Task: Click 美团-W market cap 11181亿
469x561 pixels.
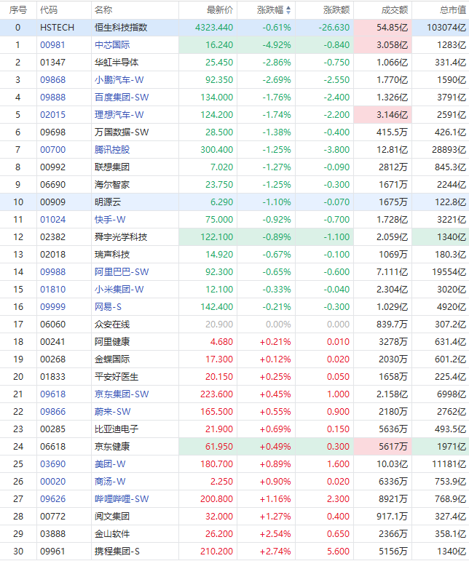Action: click(x=449, y=464)
